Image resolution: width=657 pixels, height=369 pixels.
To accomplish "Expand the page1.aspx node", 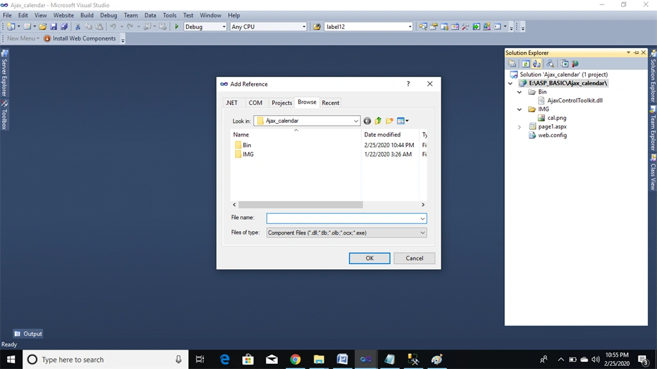I will [x=519, y=127].
